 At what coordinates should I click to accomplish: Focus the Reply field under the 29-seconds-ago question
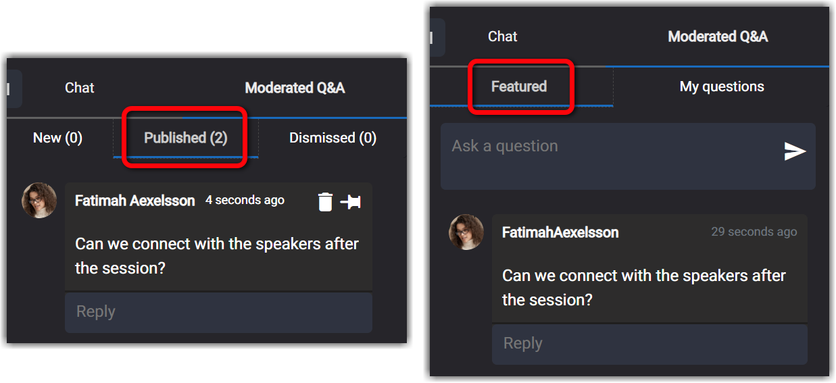pyautogui.click(x=649, y=344)
